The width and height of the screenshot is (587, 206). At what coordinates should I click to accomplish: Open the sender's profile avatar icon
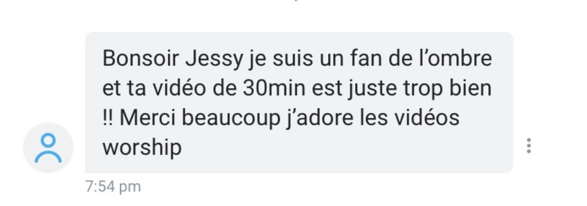(48, 148)
